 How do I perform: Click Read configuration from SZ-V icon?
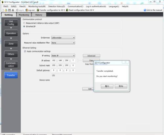(67, 10)
